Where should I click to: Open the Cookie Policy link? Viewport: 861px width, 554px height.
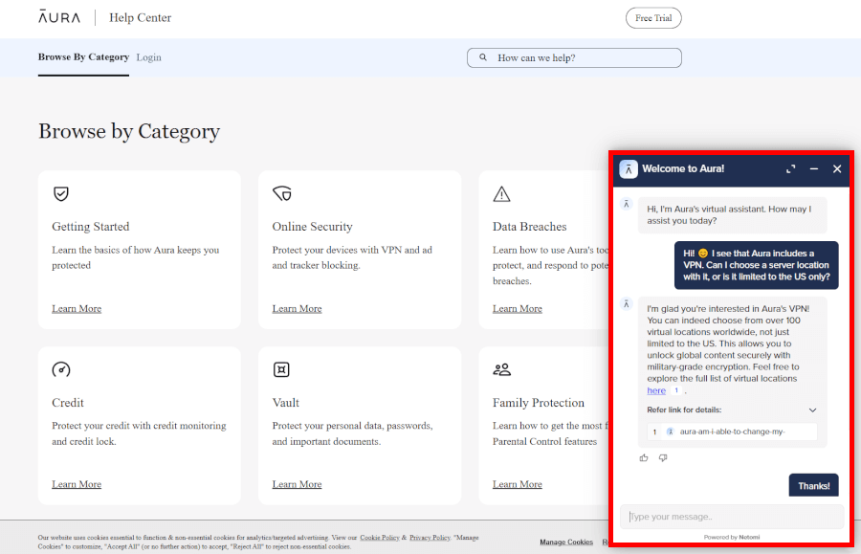[380, 538]
